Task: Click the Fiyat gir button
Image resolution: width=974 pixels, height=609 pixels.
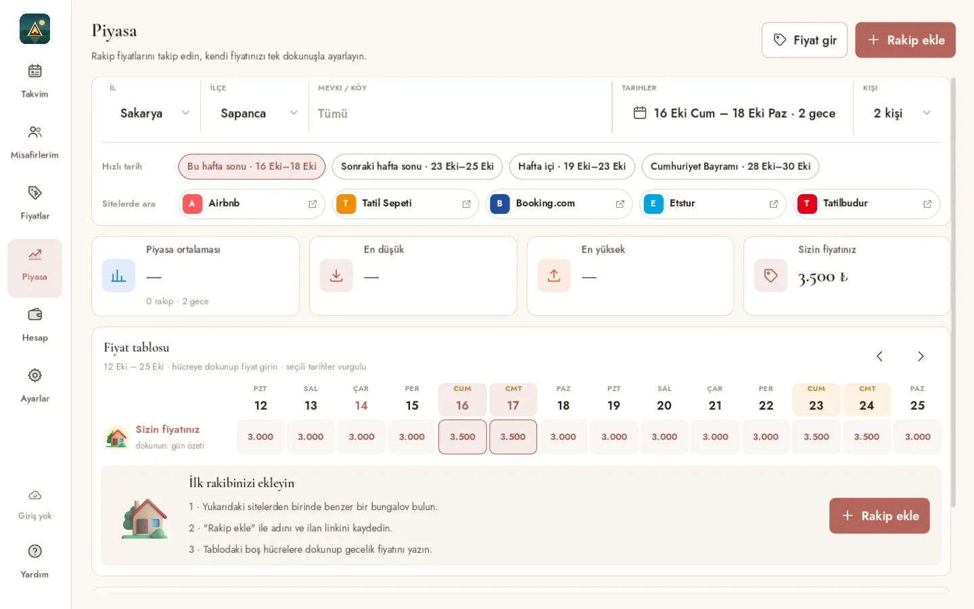Action: click(x=804, y=40)
